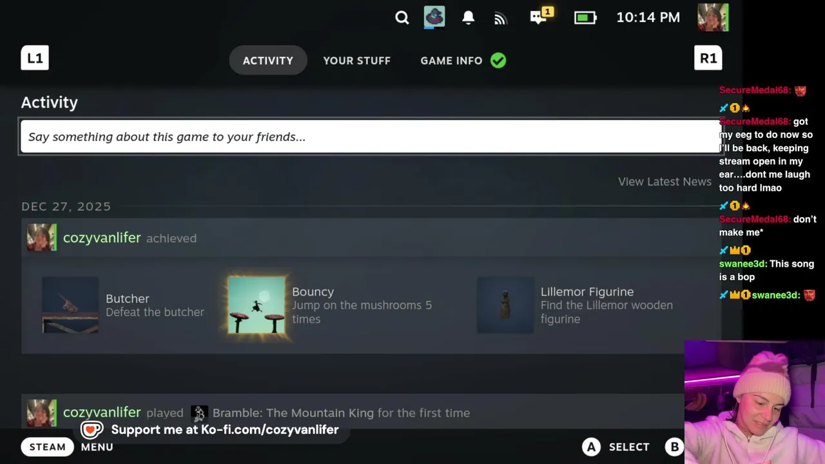Click SecureMedal68 'don't make me*' message

[x=768, y=226]
